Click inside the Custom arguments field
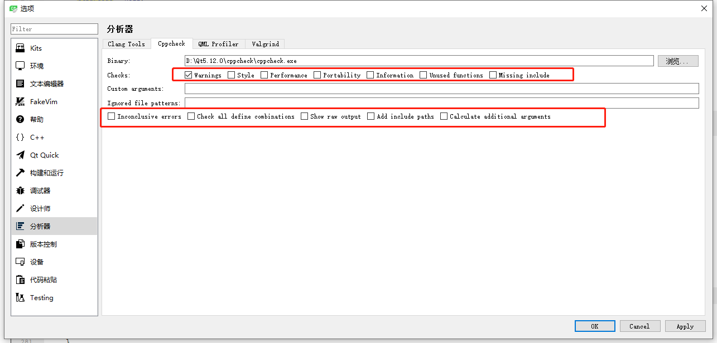The height and width of the screenshot is (343, 717). pyautogui.click(x=391, y=88)
